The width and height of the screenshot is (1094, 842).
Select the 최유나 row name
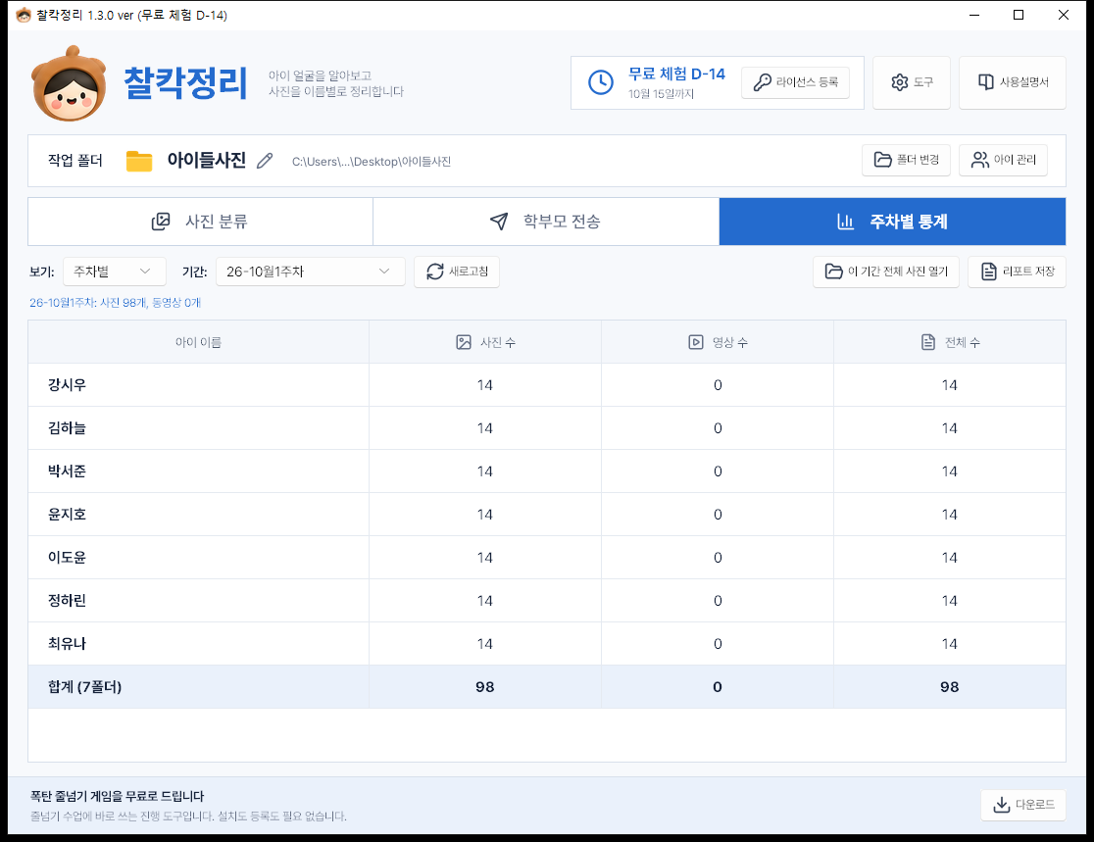(67, 644)
